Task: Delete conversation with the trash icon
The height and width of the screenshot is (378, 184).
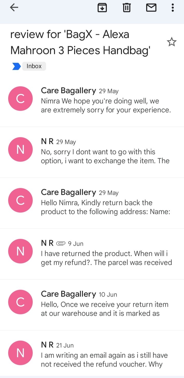Action: (x=127, y=8)
